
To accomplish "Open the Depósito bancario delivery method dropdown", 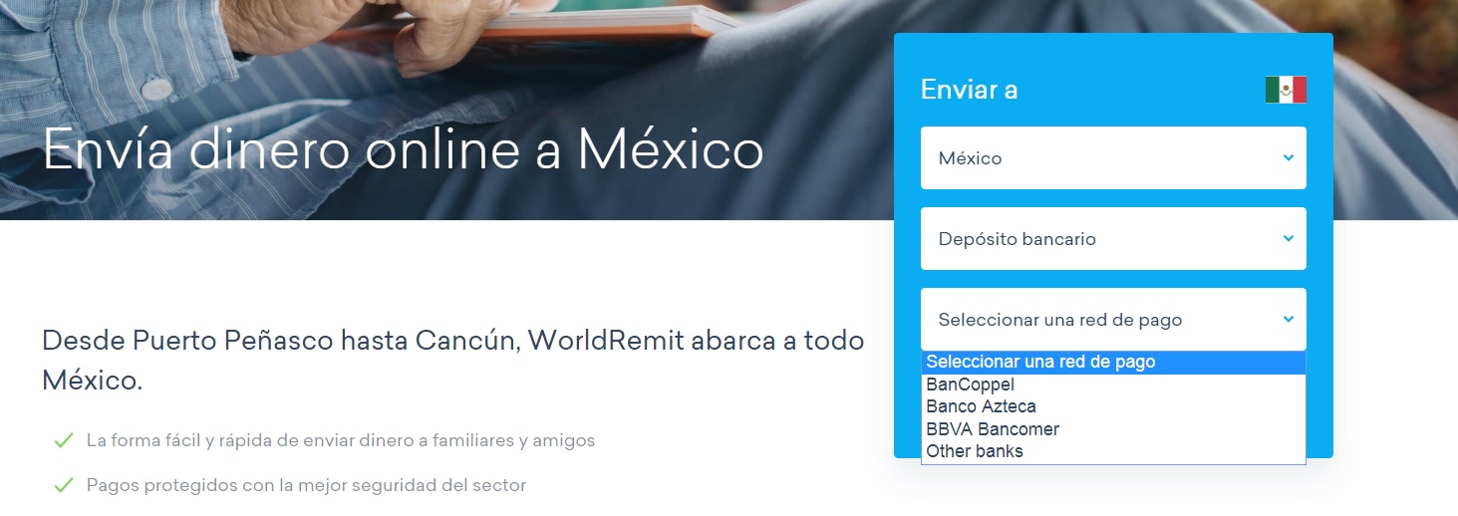I will [1112, 238].
